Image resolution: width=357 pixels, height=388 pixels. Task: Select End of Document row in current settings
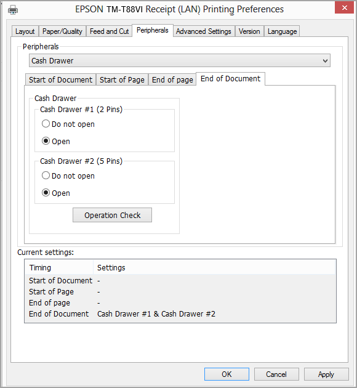[180, 313]
